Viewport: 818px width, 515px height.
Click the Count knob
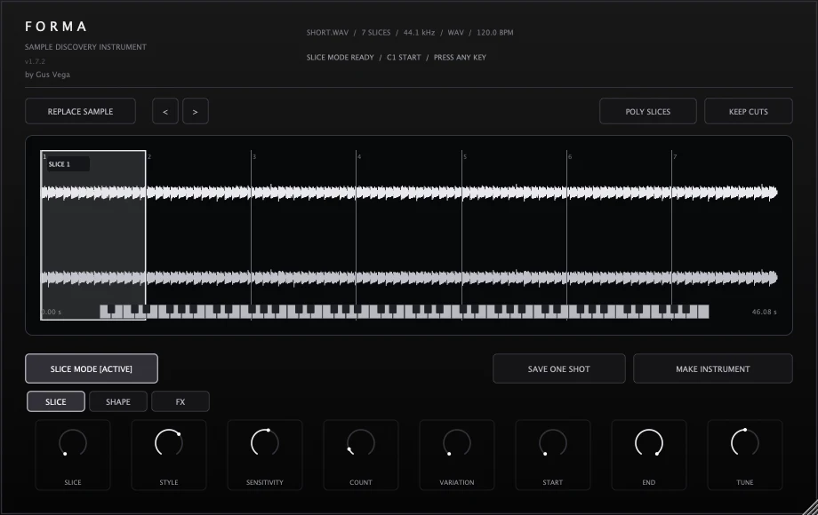(x=360, y=443)
